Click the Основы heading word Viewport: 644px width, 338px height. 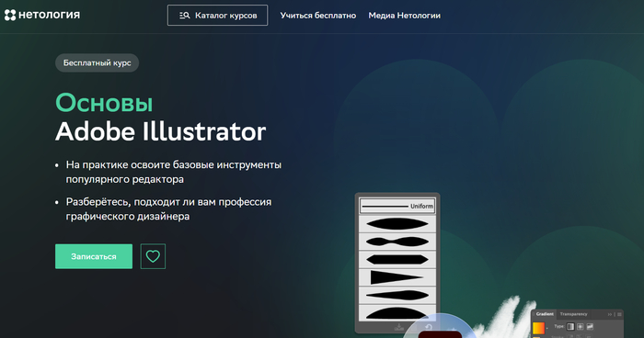(x=104, y=103)
